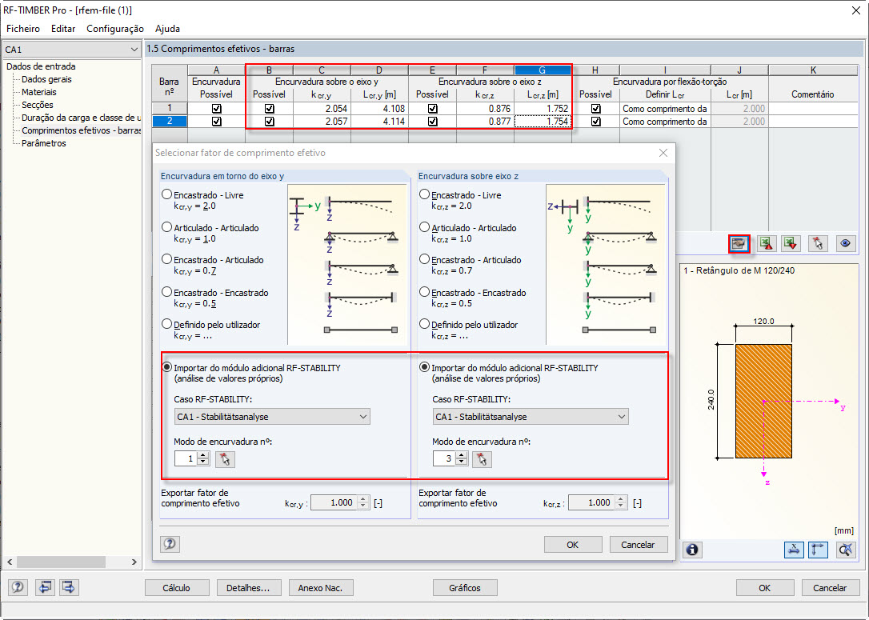Viewport: 869px width, 620px height.
Task: Select Articulado - Articulado radio for axis y
Action: (x=168, y=229)
